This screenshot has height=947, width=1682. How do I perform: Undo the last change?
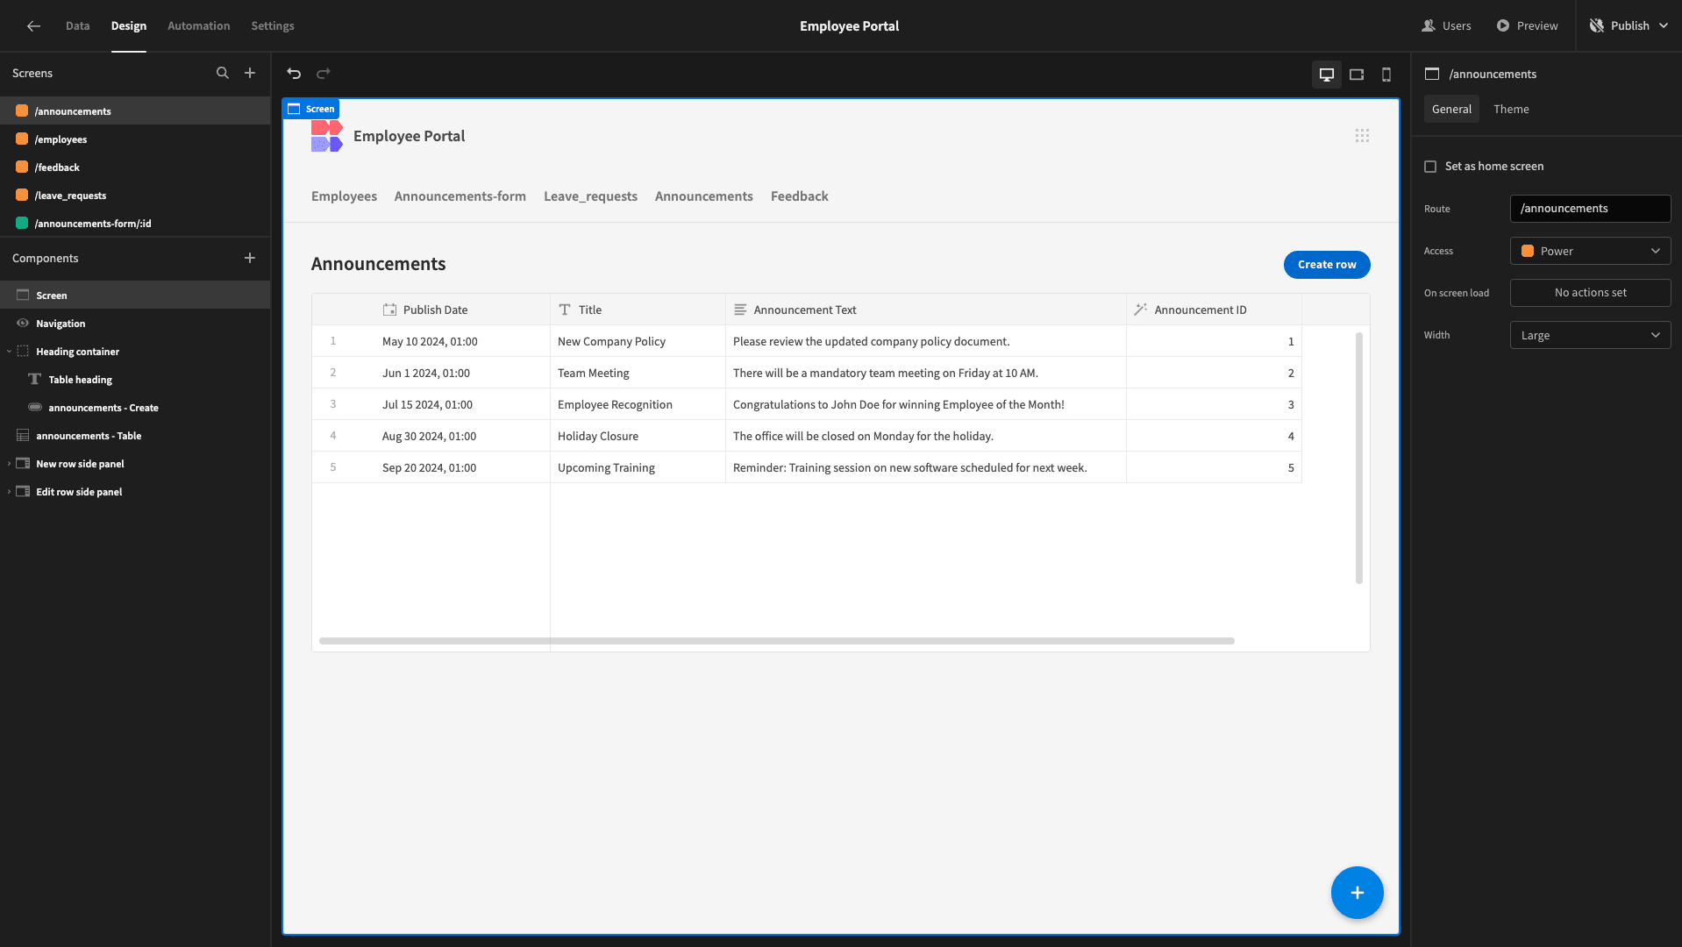tap(294, 74)
